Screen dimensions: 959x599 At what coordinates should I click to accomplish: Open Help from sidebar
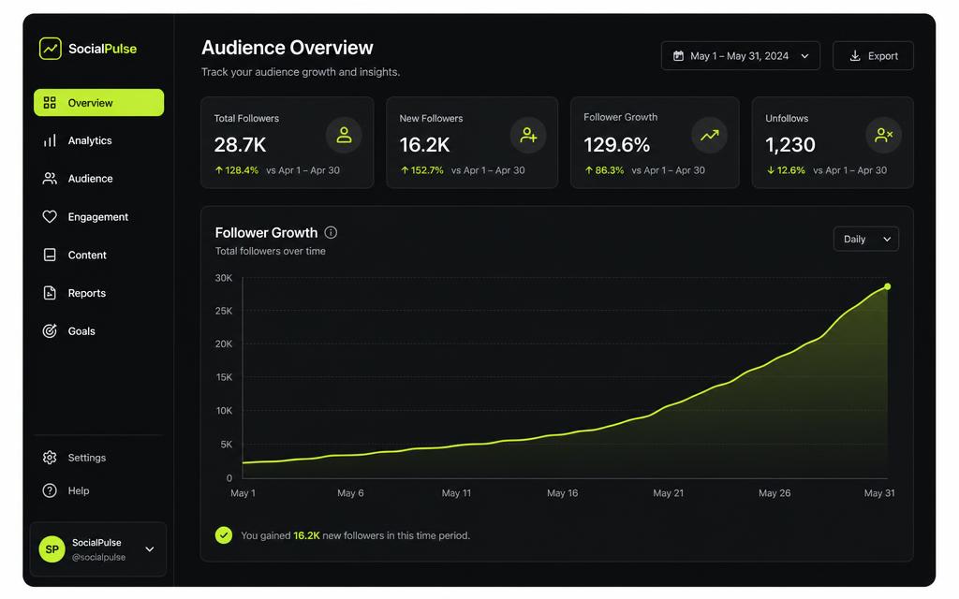pos(99,490)
